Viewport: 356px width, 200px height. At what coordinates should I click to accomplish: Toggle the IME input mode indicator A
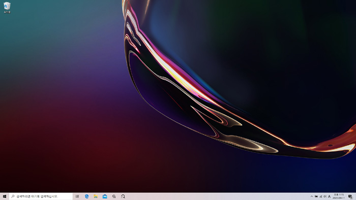(329, 196)
